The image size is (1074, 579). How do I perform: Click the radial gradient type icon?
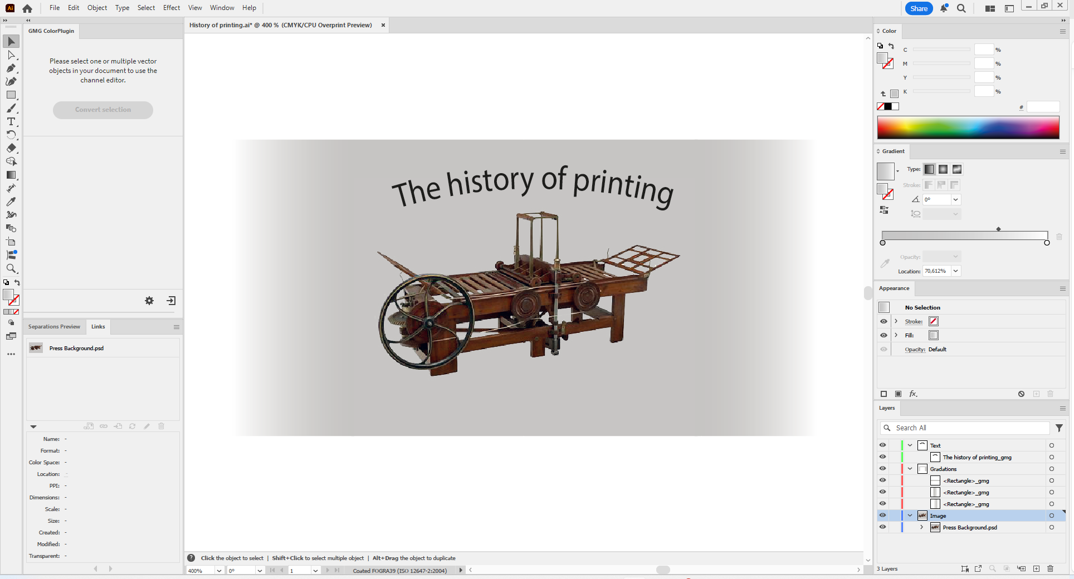click(943, 169)
